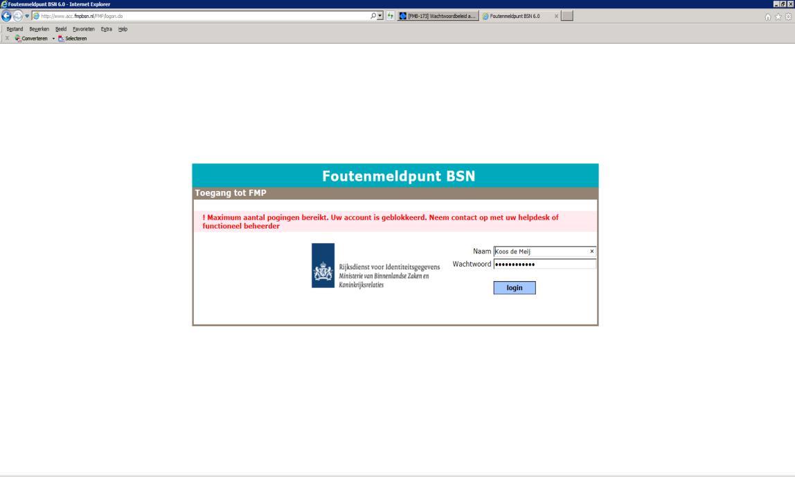Click the Selecteren toolbar button
Screen dimensions: 795x477
73,39
